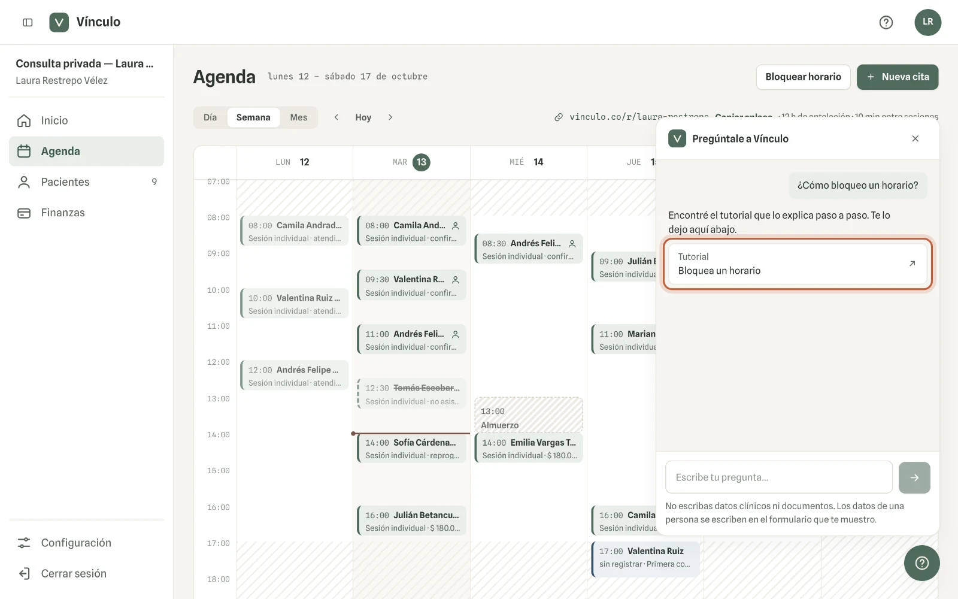Click the Finanzas card icon
The width and height of the screenshot is (958, 599).
[x=24, y=213]
